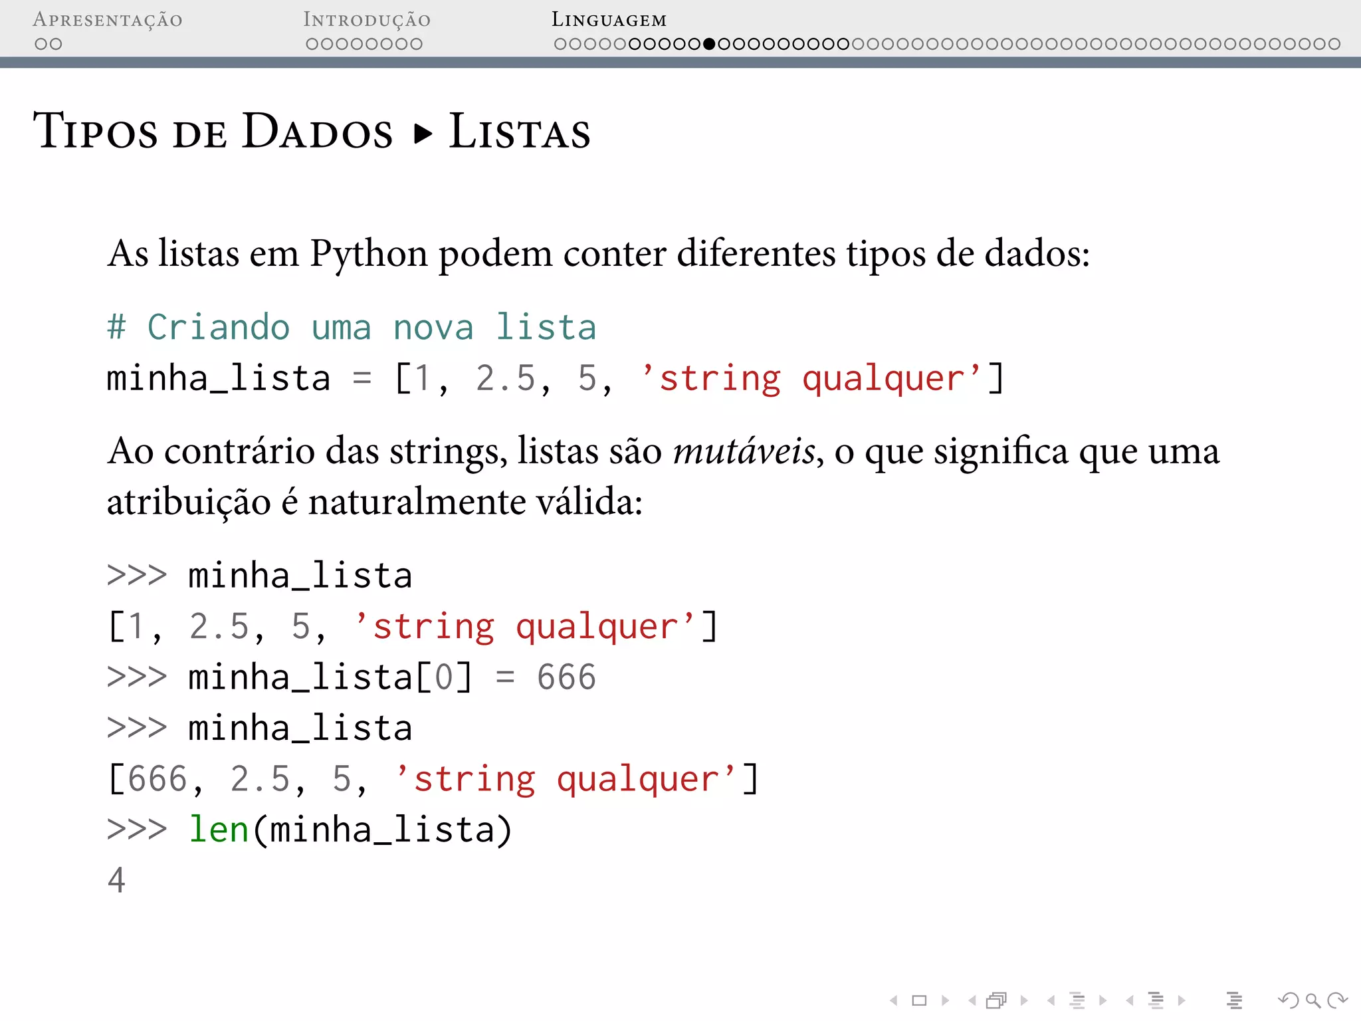Go to next frame arrow
The height and width of the screenshot is (1021, 1361).
coord(1023,1000)
